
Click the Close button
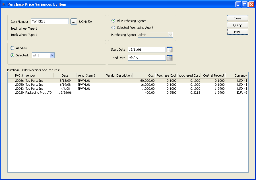pyautogui.click(x=238, y=18)
